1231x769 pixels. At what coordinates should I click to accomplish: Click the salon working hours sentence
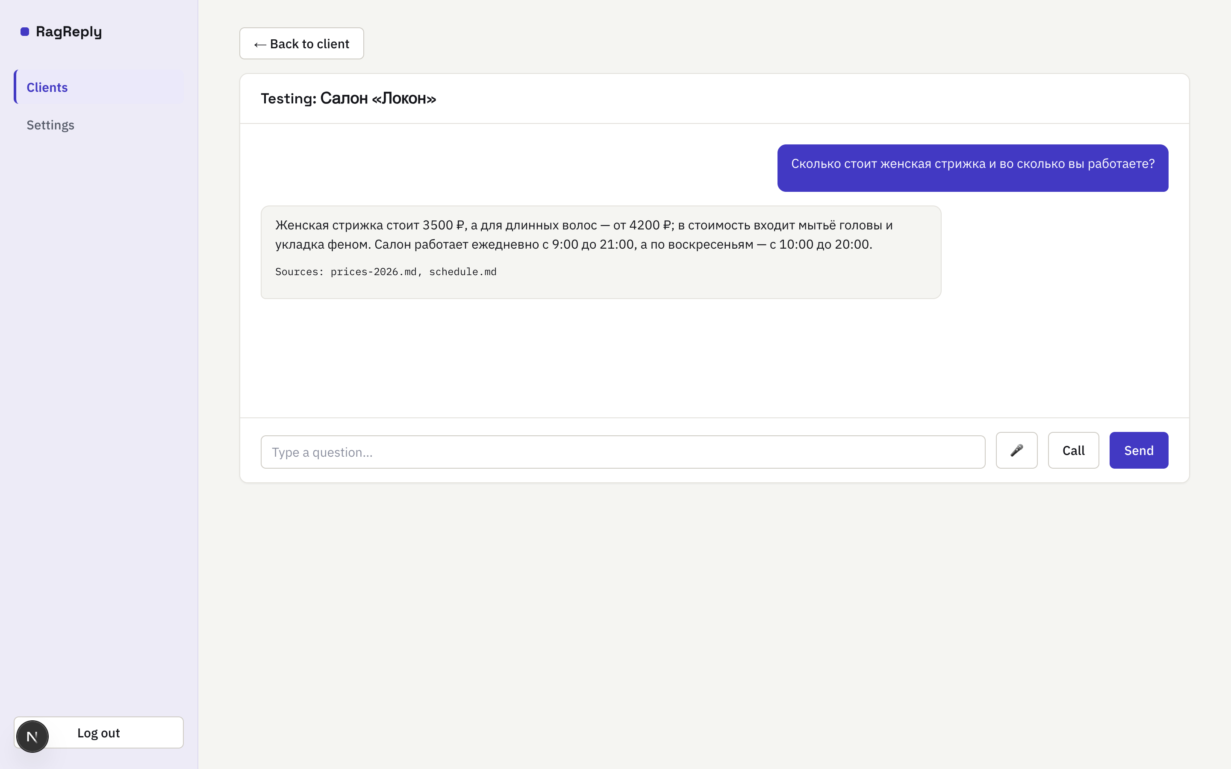pyautogui.click(x=623, y=245)
